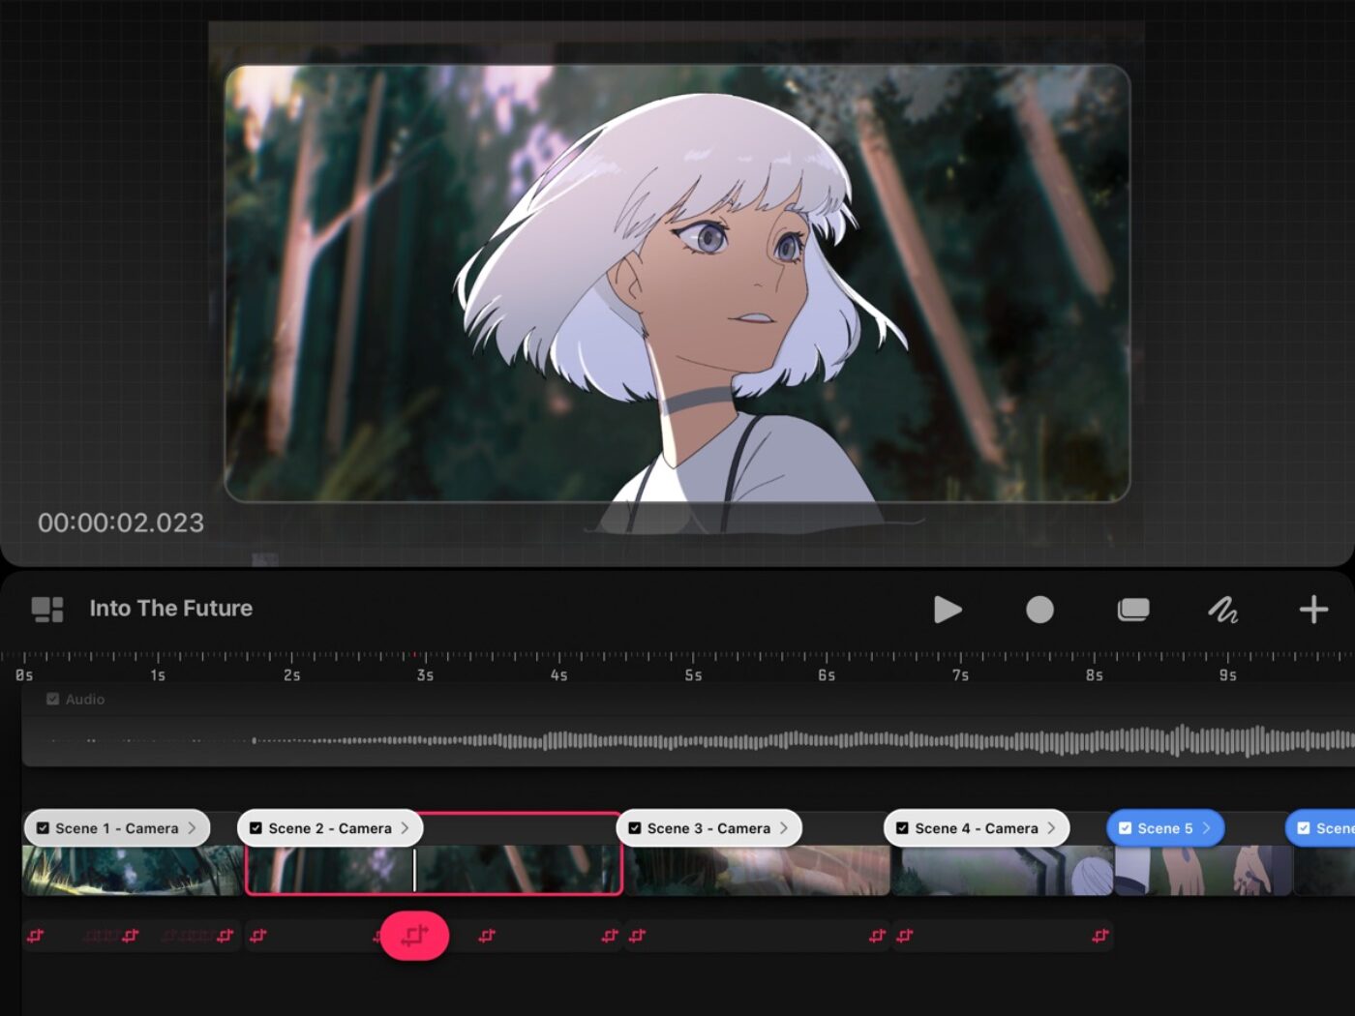Image resolution: width=1355 pixels, height=1016 pixels.
Task: Toggle the Scene 5 checkbox
Action: pyautogui.click(x=1125, y=827)
